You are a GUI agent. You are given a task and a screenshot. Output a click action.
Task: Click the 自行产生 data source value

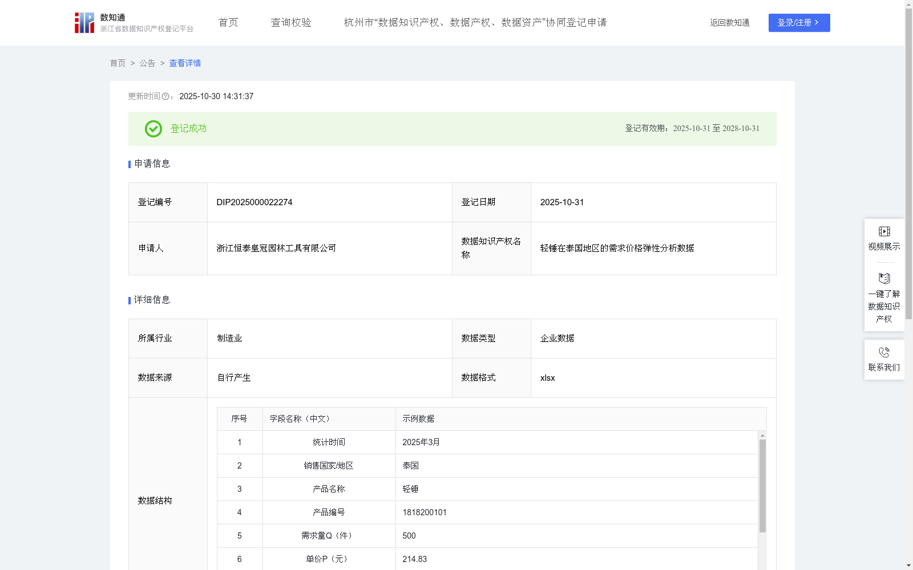(x=234, y=378)
